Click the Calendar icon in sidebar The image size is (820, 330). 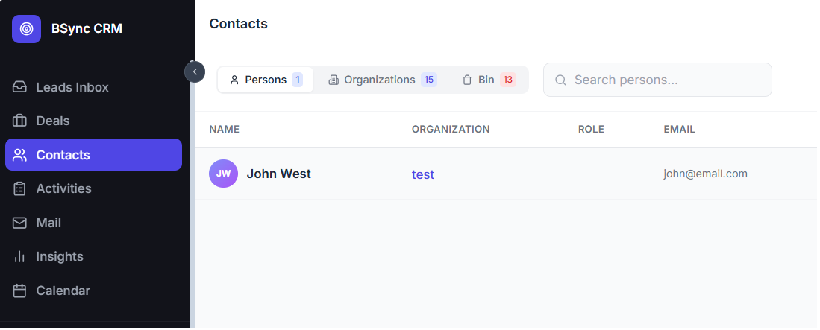(x=19, y=291)
